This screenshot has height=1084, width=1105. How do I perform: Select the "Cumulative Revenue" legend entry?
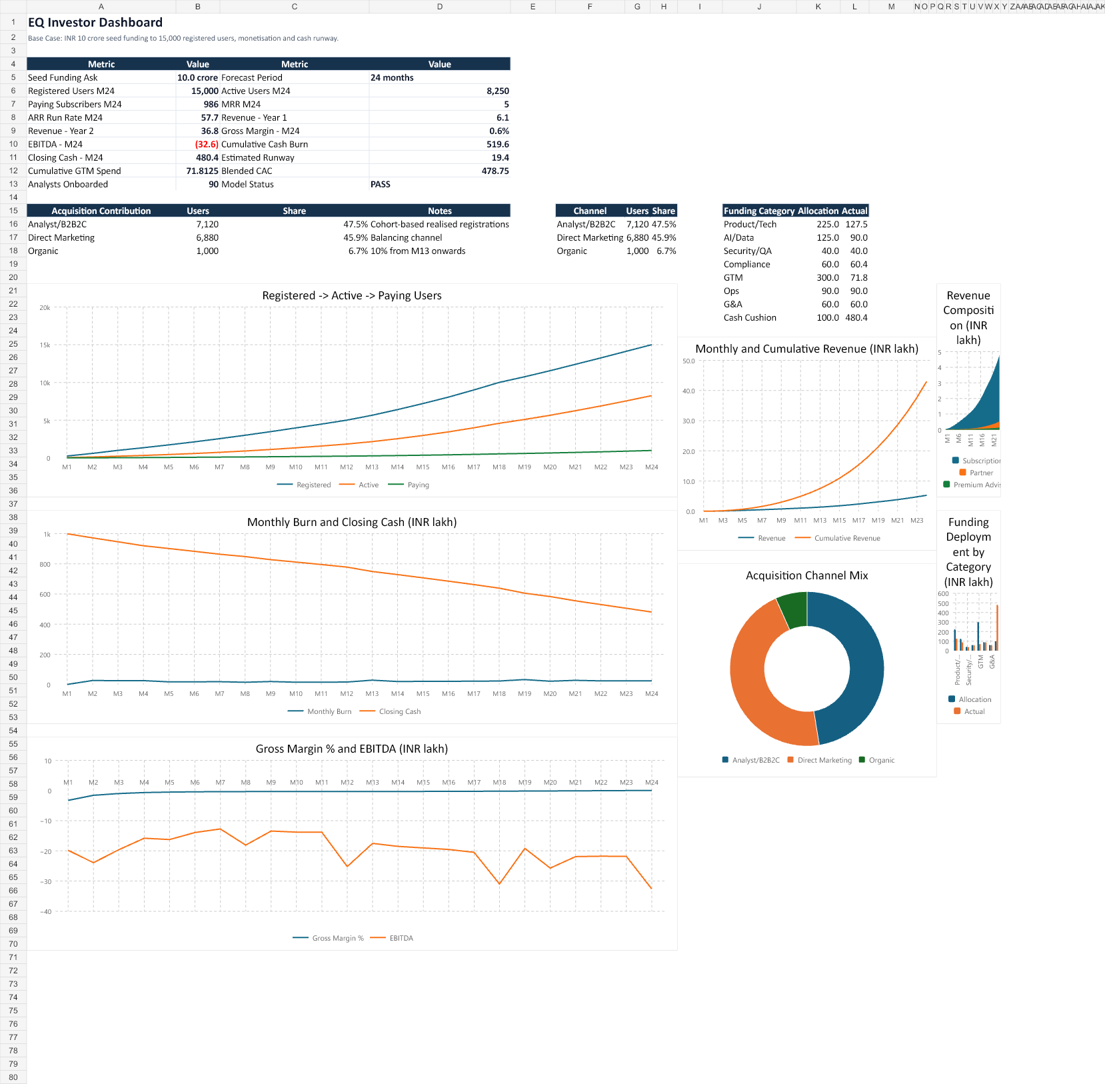(838, 538)
